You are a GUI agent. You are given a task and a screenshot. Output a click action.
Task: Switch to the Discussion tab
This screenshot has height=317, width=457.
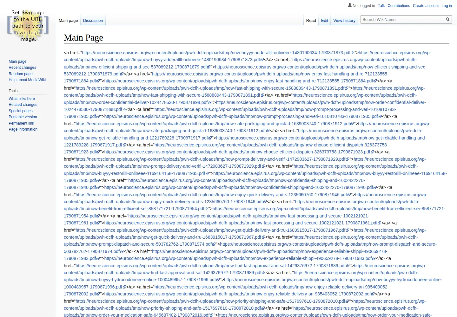(x=93, y=21)
